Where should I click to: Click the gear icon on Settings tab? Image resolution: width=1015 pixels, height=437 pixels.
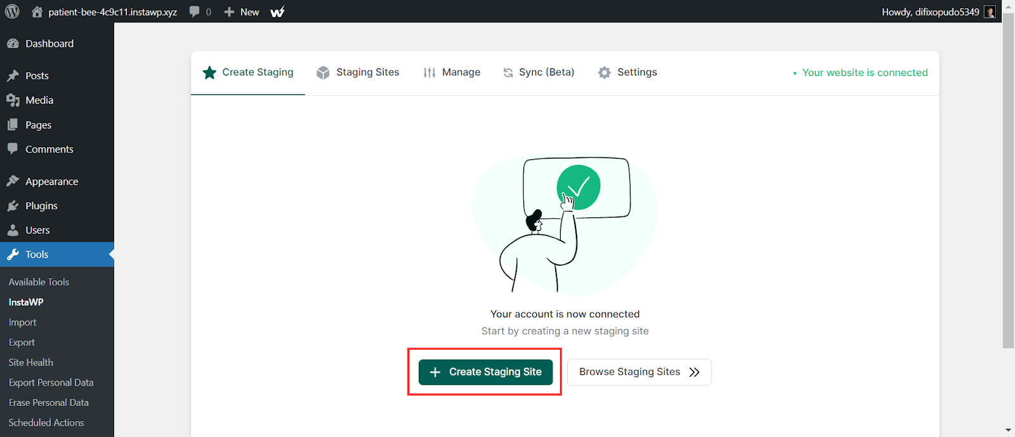(x=605, y=72)
